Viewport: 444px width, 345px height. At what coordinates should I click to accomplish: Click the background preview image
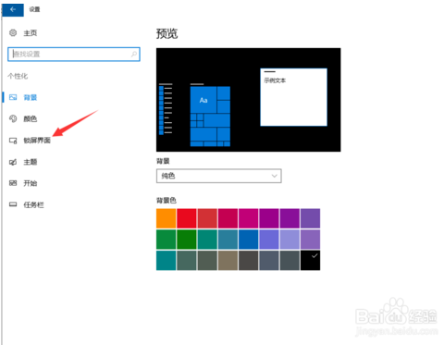[x=249, y=100]
